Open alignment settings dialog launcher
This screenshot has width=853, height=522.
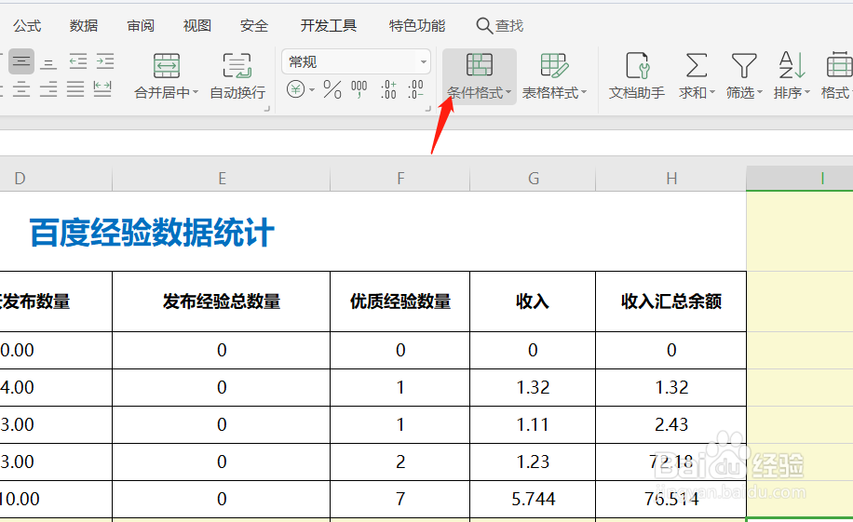267,109
